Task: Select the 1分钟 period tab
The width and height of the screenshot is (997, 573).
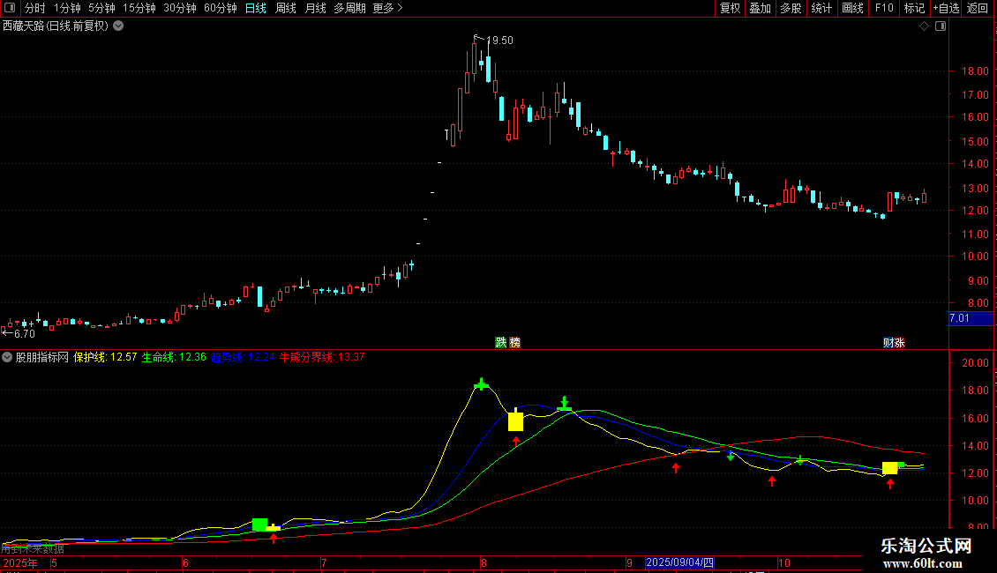Action: click(67, 8)
